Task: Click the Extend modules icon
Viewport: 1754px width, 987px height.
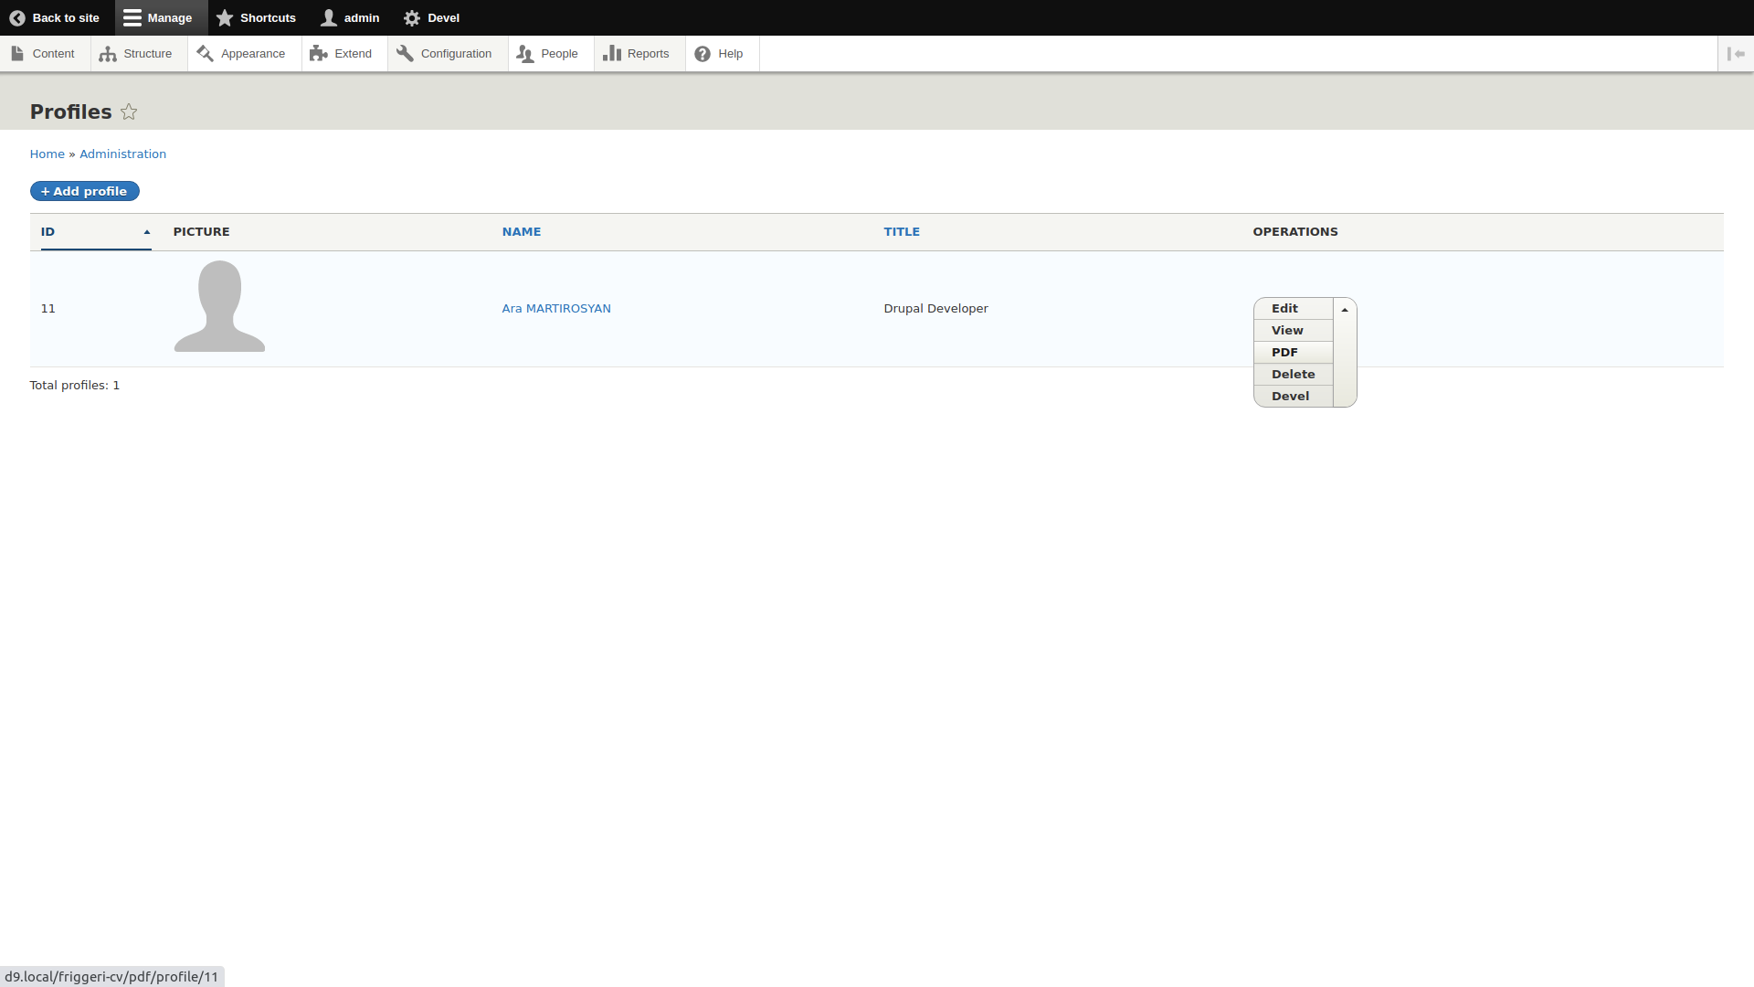Action: (317, 53)
